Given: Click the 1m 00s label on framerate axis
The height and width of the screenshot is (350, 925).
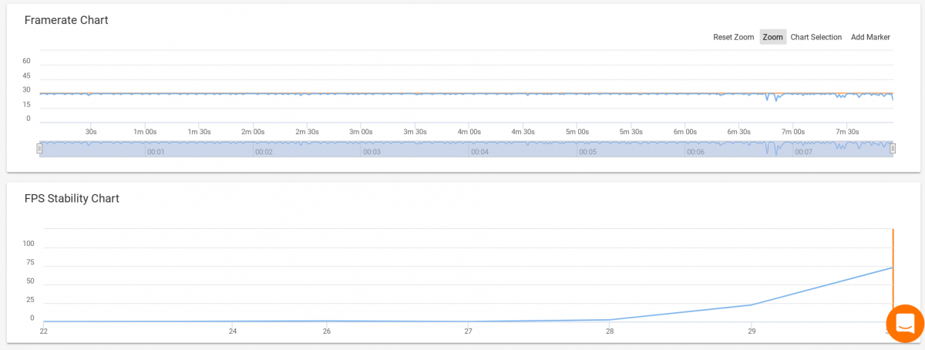Looking at the screenshot, I should pos(145,132).
